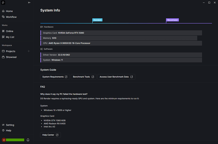Click the CPU AMD Ryzen 9 9950X3D row

pos(121,43)
